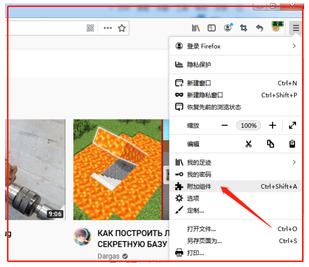Image resolution: width=309 pixels, height=267 pixels.
Task: Click the Firefox account avatar icon
Action: point(228,28)
